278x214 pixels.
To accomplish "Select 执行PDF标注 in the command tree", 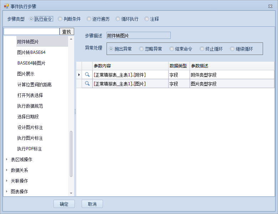I will pos(30,149).
